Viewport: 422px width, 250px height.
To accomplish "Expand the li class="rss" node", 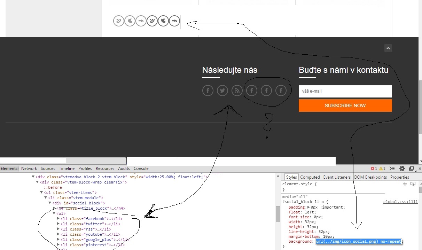I will tap(58, 229).
